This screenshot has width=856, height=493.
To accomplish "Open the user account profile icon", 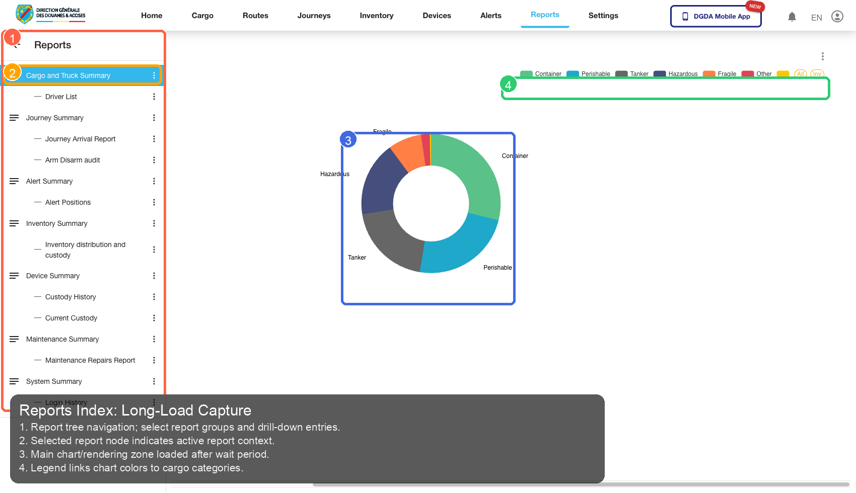I will [837, 17].
